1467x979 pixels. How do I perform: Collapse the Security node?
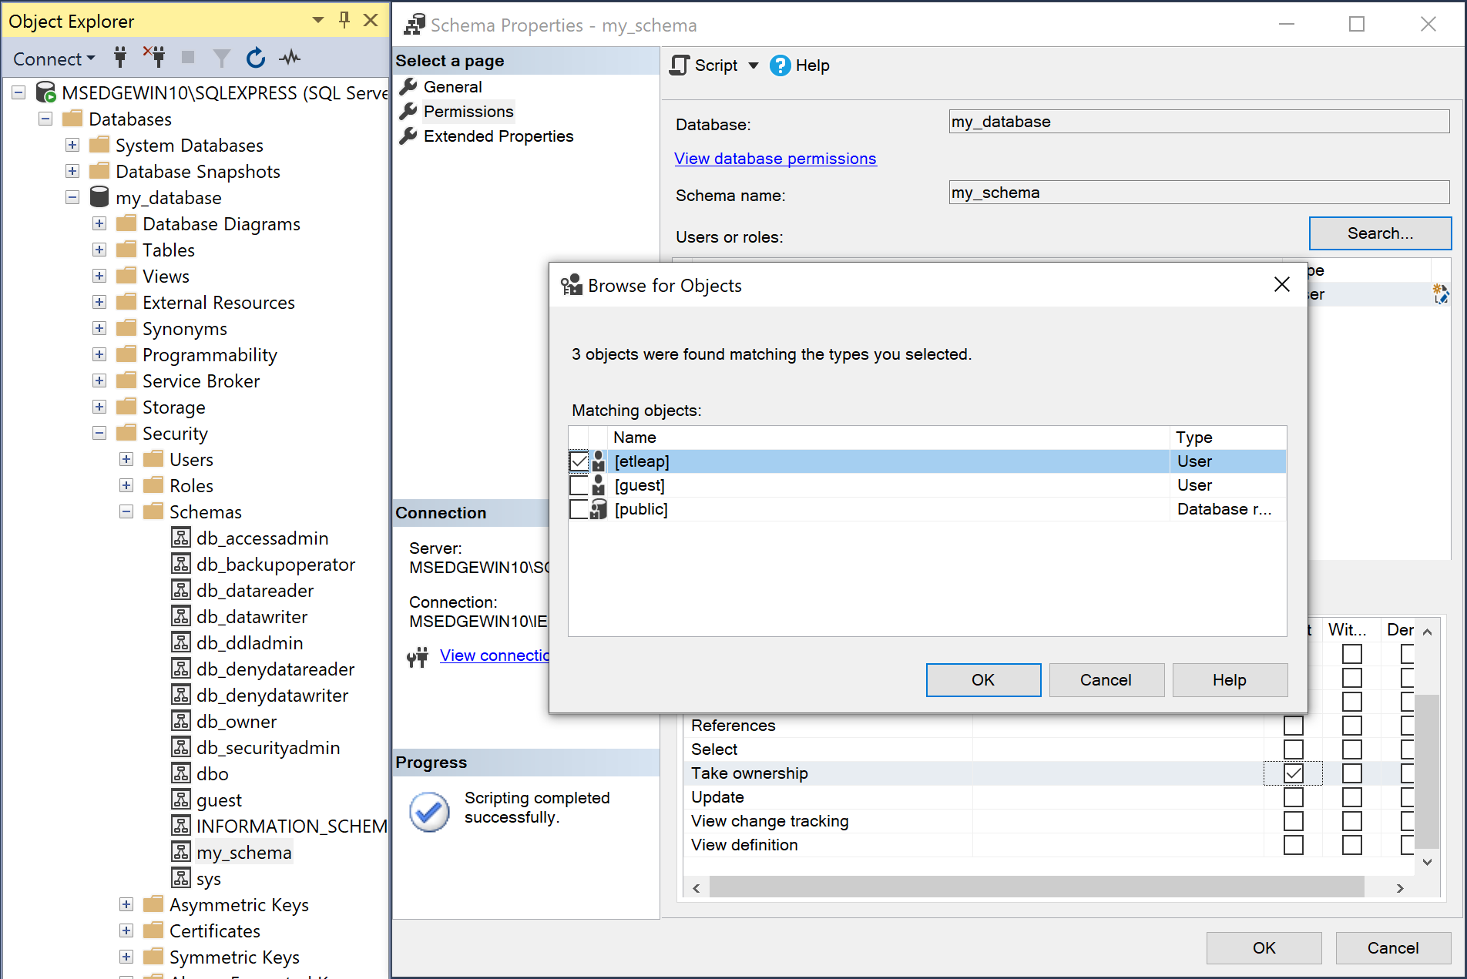click(x=99, y=433)
